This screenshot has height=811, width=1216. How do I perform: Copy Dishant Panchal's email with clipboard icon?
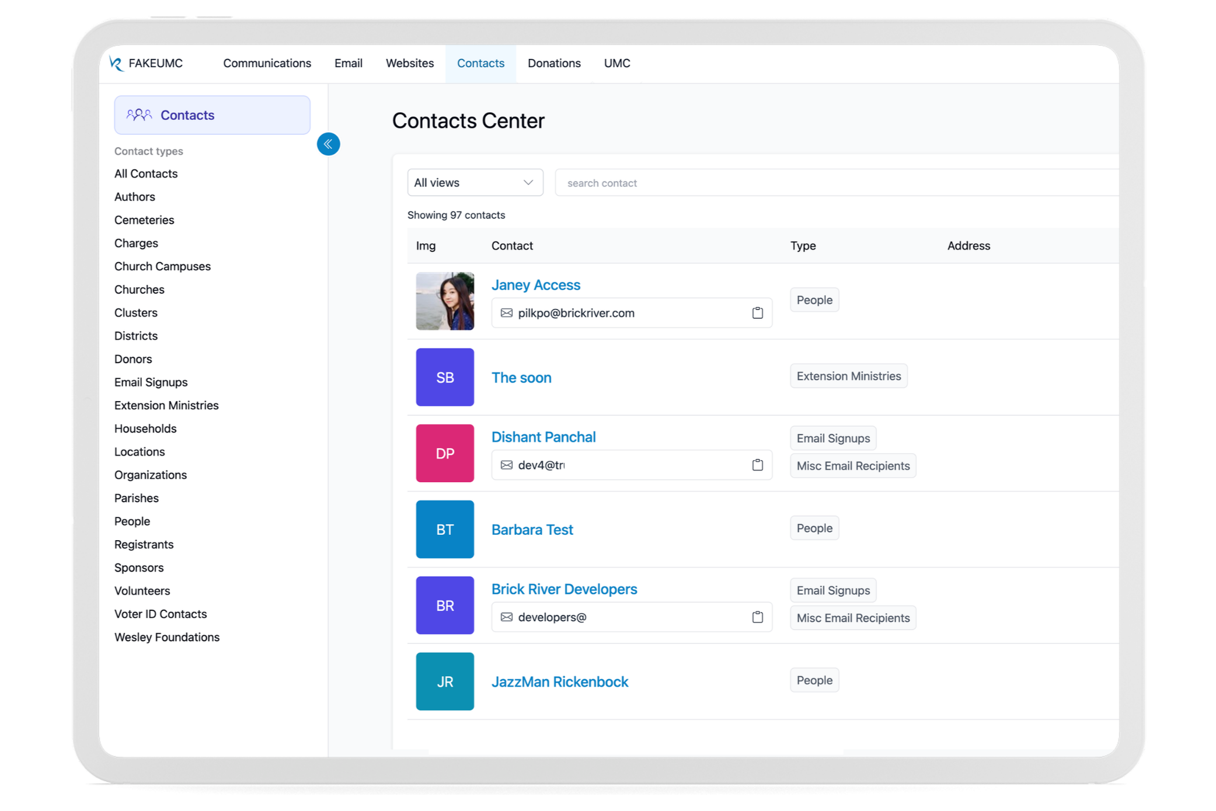(x=757, y=465)
